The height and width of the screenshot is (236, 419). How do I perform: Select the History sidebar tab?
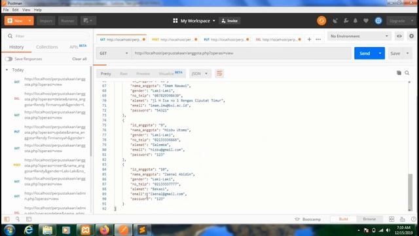[x=16, y=47]
